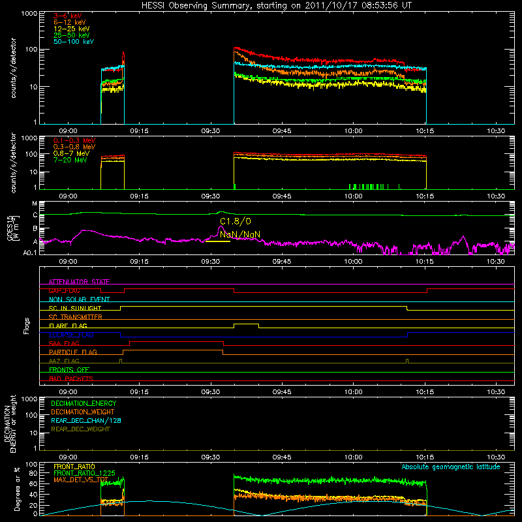Click the Flags axis title
522x522 pixels.
[x=27, y=326]
